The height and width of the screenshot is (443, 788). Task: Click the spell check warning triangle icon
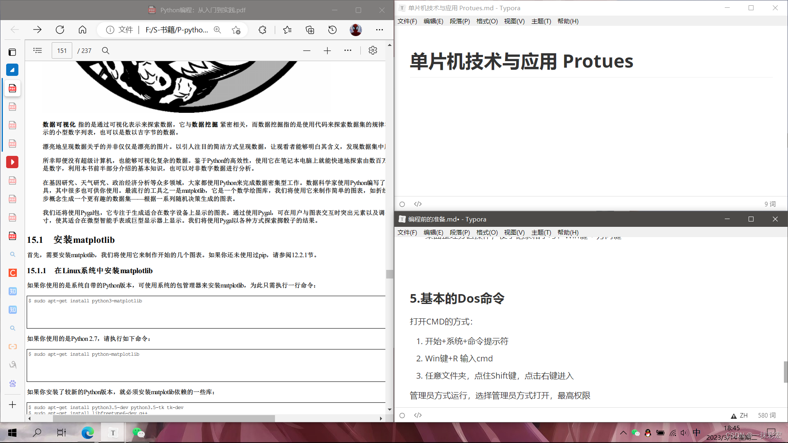(734, 416)
